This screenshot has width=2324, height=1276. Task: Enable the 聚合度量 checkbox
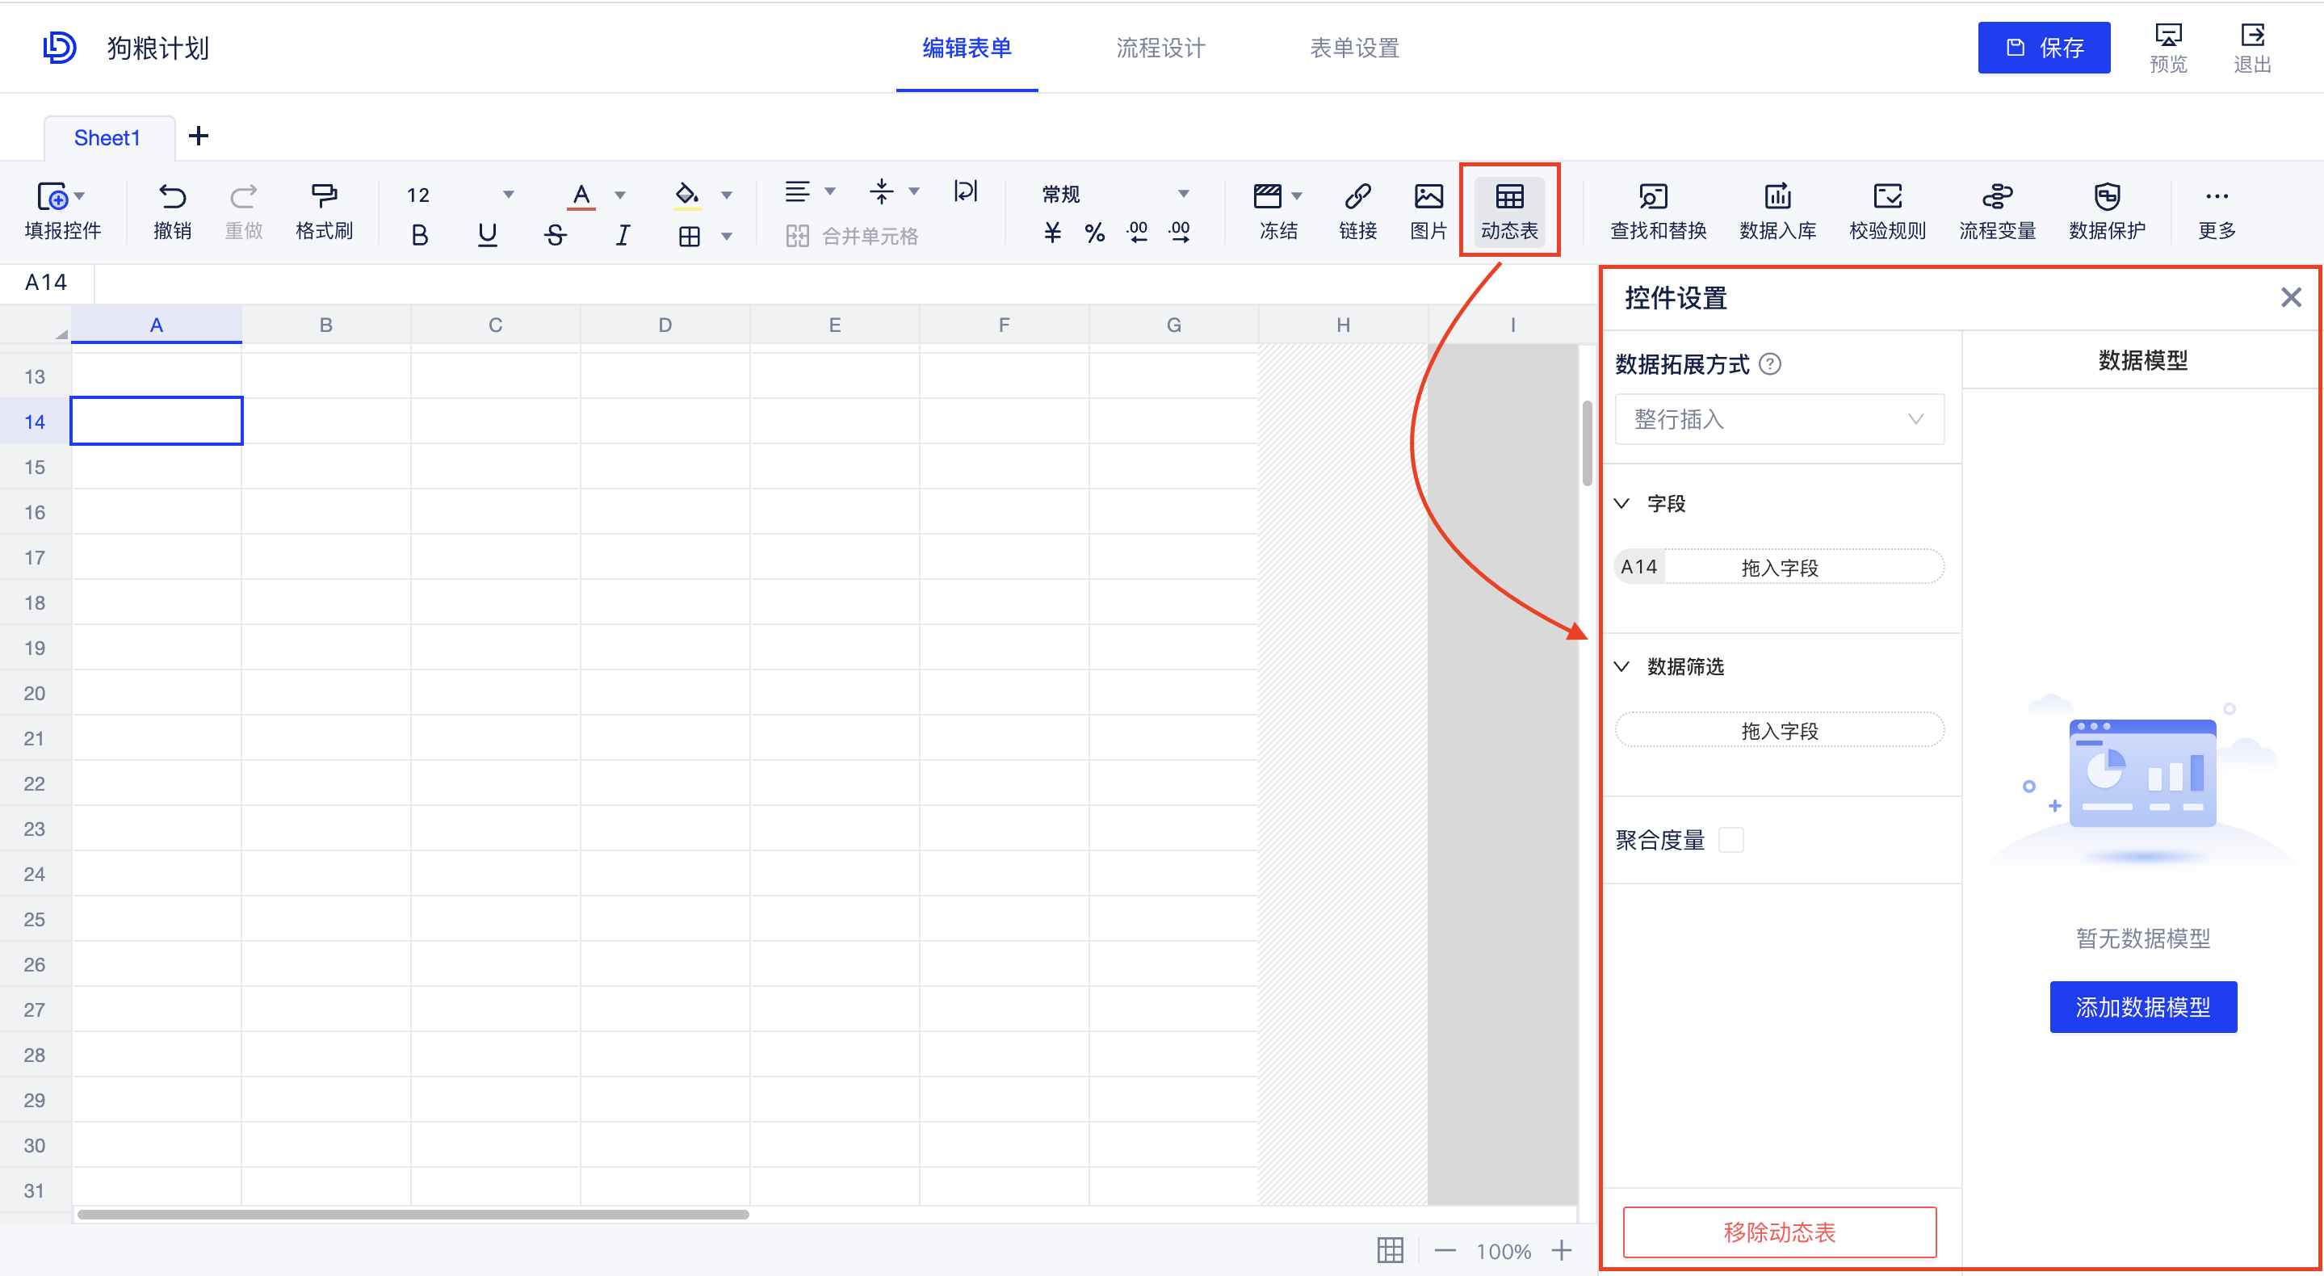tap(1731, 839)
